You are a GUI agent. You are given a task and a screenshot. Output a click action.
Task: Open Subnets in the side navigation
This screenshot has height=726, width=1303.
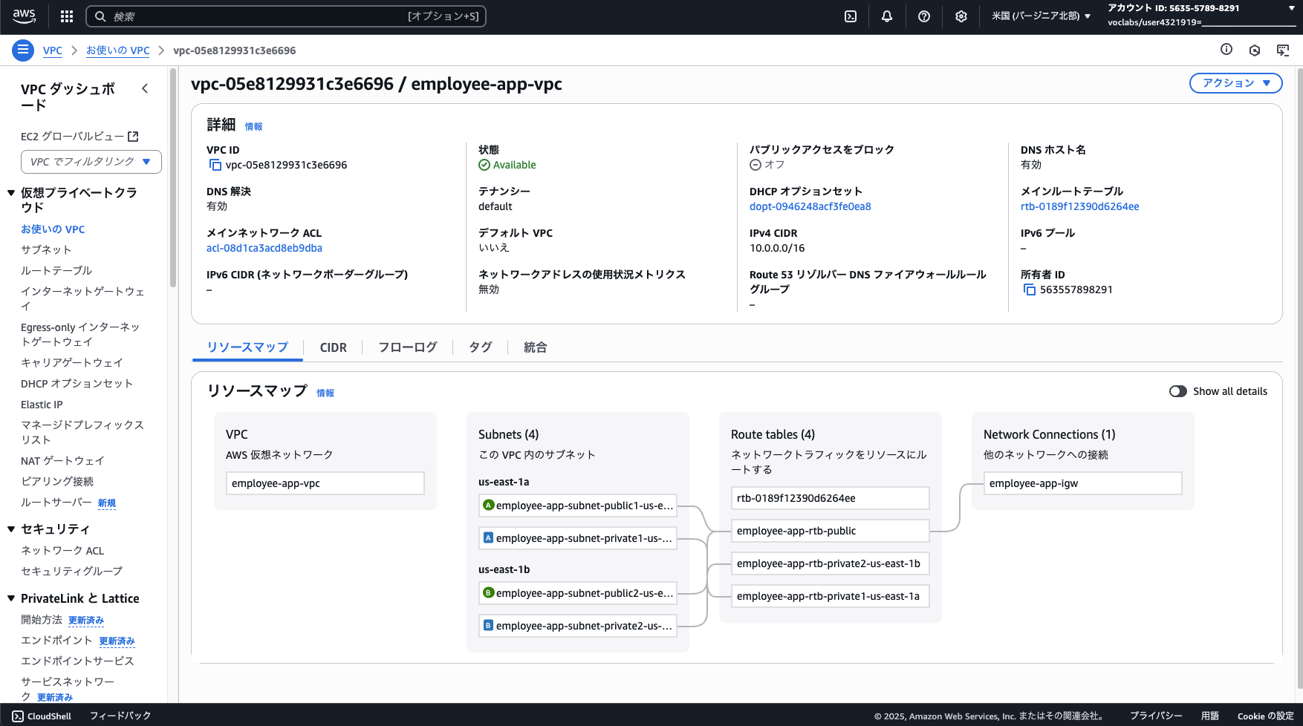(x=46, y=250)
